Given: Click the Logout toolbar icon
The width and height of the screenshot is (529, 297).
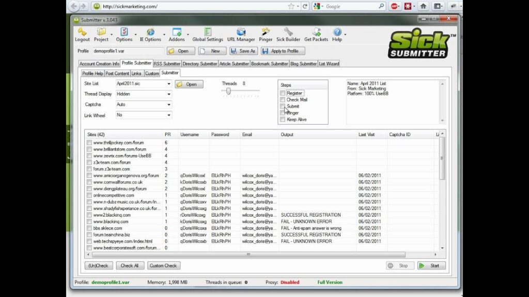Looking at the screenshot, I should [82, 35].
